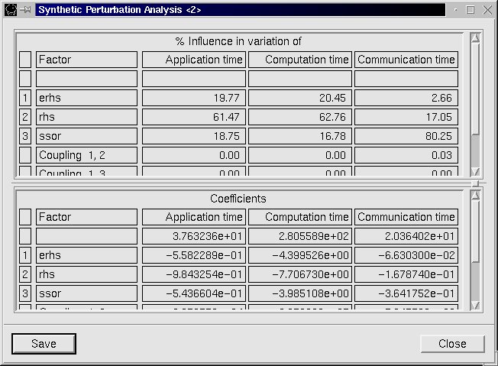Click the -5.436604e-01 cell
The height and width of the screenshot is (366, 498).
[194, 293]
